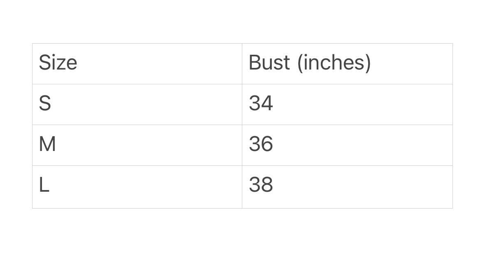Click the column divider in the header row

(242, 64)
